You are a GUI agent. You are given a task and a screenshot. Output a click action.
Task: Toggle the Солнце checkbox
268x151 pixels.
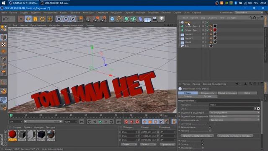203,144
